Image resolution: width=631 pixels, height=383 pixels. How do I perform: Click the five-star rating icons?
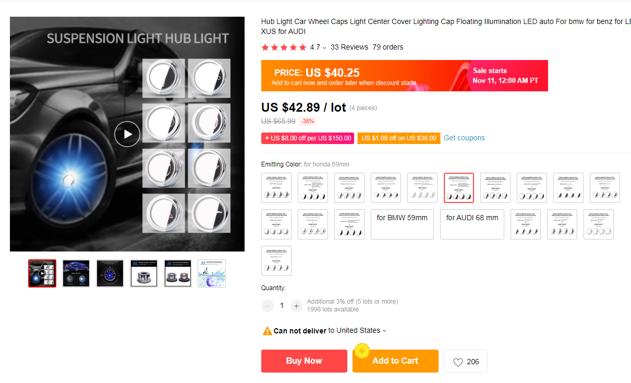[x=284, y=47]
